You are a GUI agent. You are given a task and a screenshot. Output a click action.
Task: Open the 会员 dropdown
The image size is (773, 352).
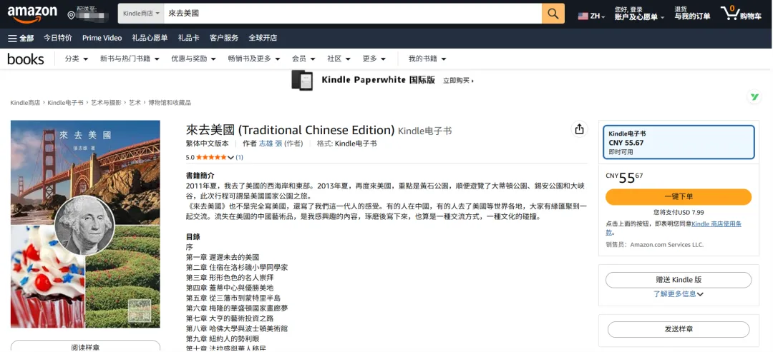[x=303, y=59]
